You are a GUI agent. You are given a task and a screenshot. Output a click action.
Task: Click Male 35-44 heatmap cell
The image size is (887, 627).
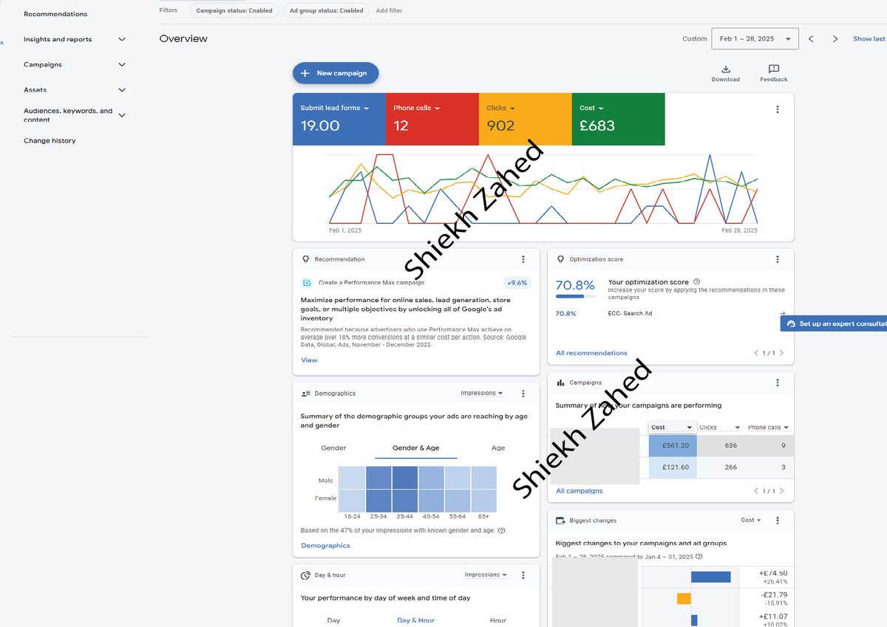(x=405, y=478)
